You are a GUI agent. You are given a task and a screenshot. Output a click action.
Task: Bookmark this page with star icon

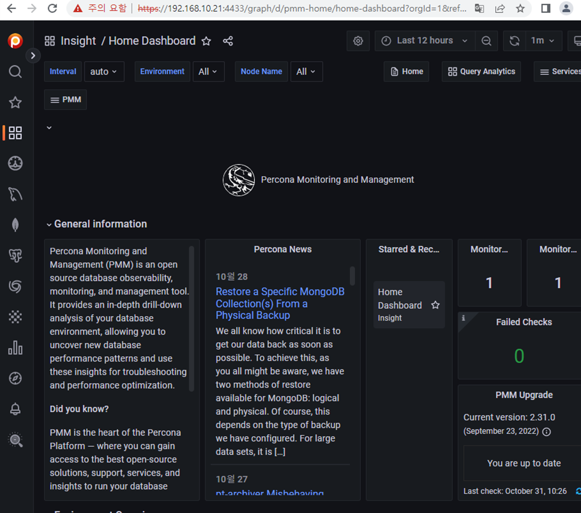click(x=520, y=8)
